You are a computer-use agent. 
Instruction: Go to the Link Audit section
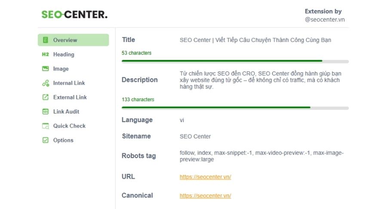coord(66,112)
